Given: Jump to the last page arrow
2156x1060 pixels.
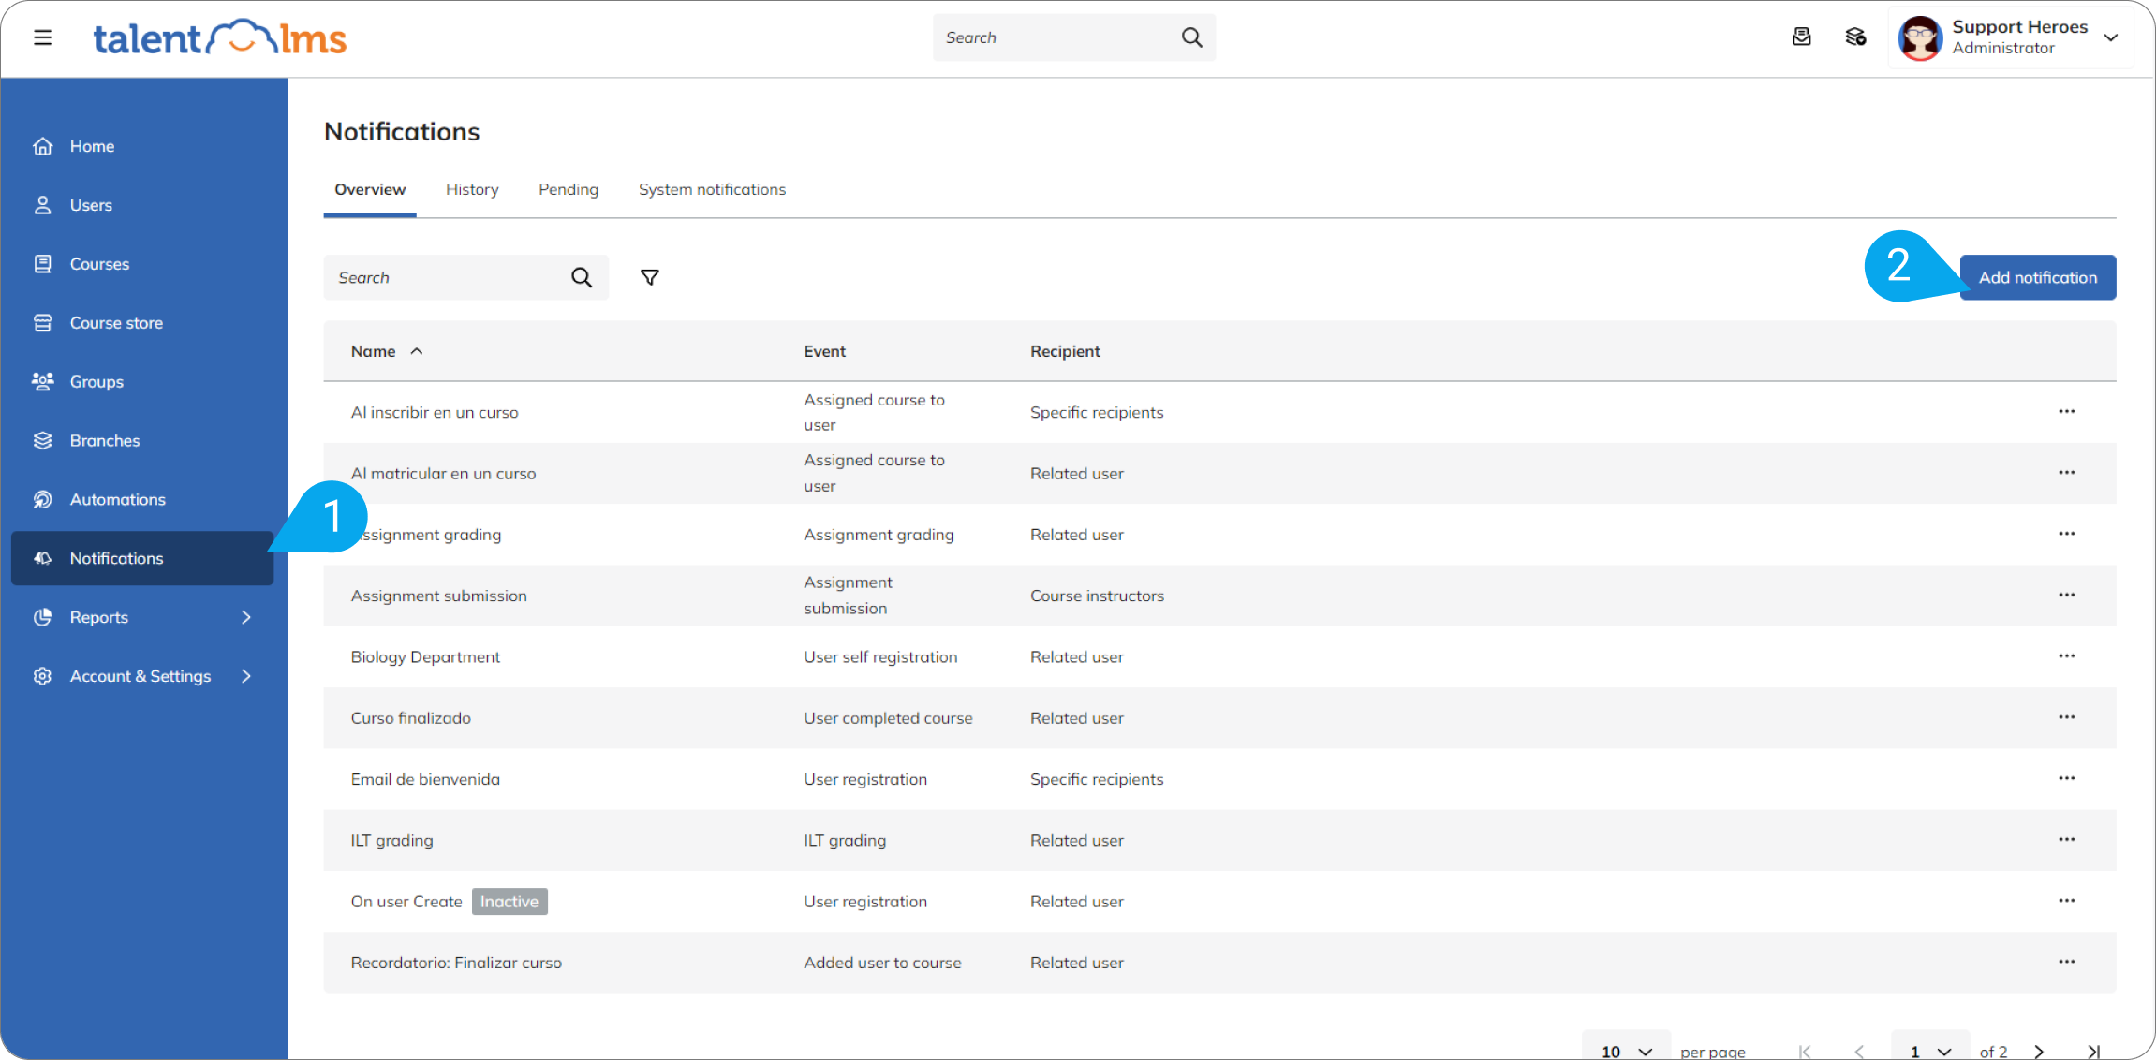Looking at the screenshot, I should pyautogui.click(x=2094, y=1052).
